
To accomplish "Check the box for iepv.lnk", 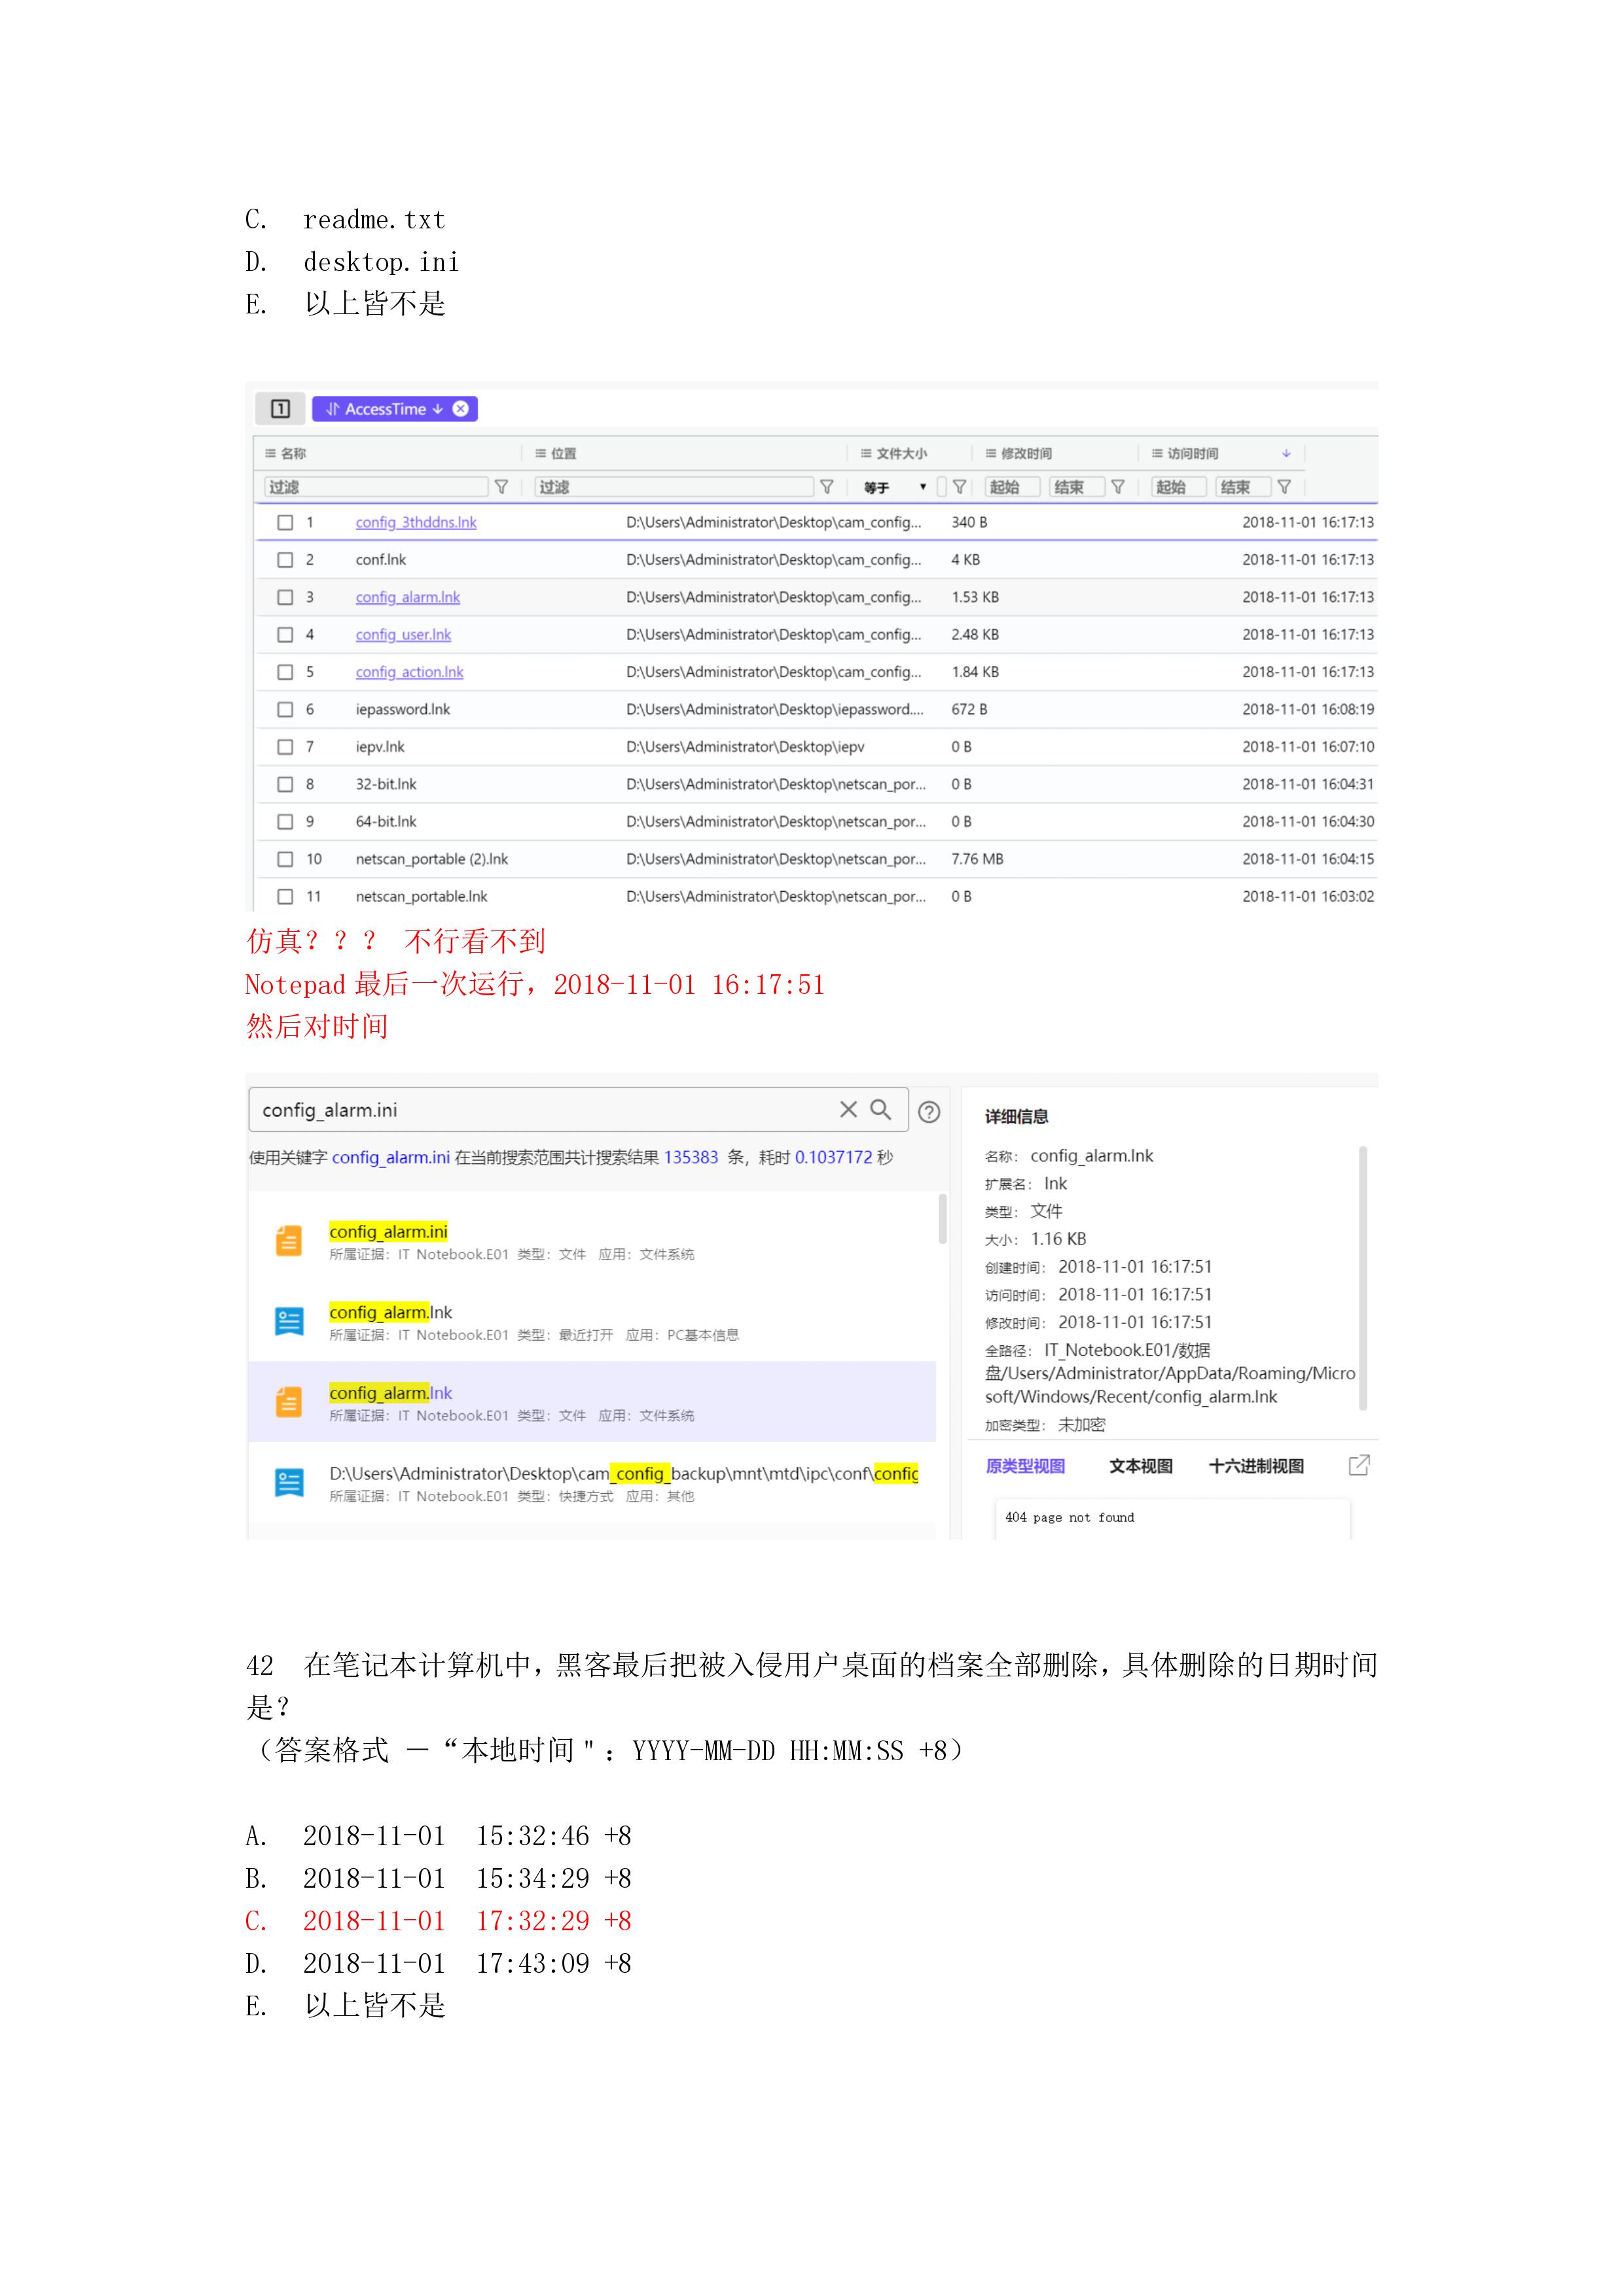I will (285, 747).
